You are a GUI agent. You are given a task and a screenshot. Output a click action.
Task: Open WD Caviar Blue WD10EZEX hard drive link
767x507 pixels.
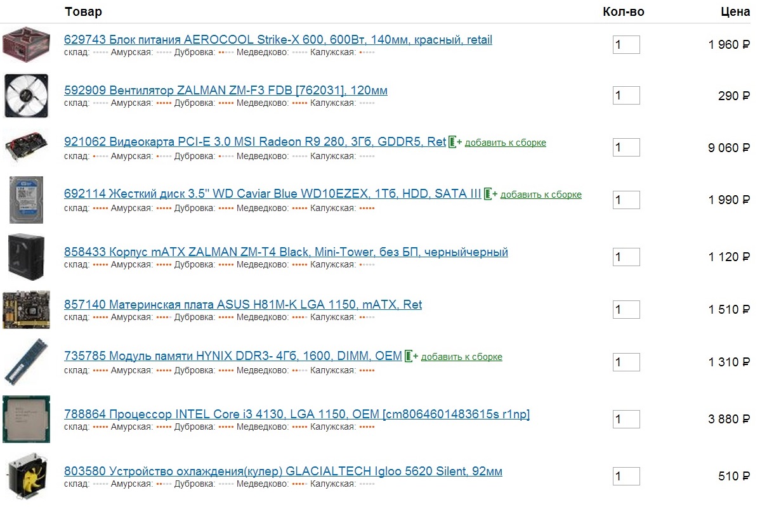273,194
